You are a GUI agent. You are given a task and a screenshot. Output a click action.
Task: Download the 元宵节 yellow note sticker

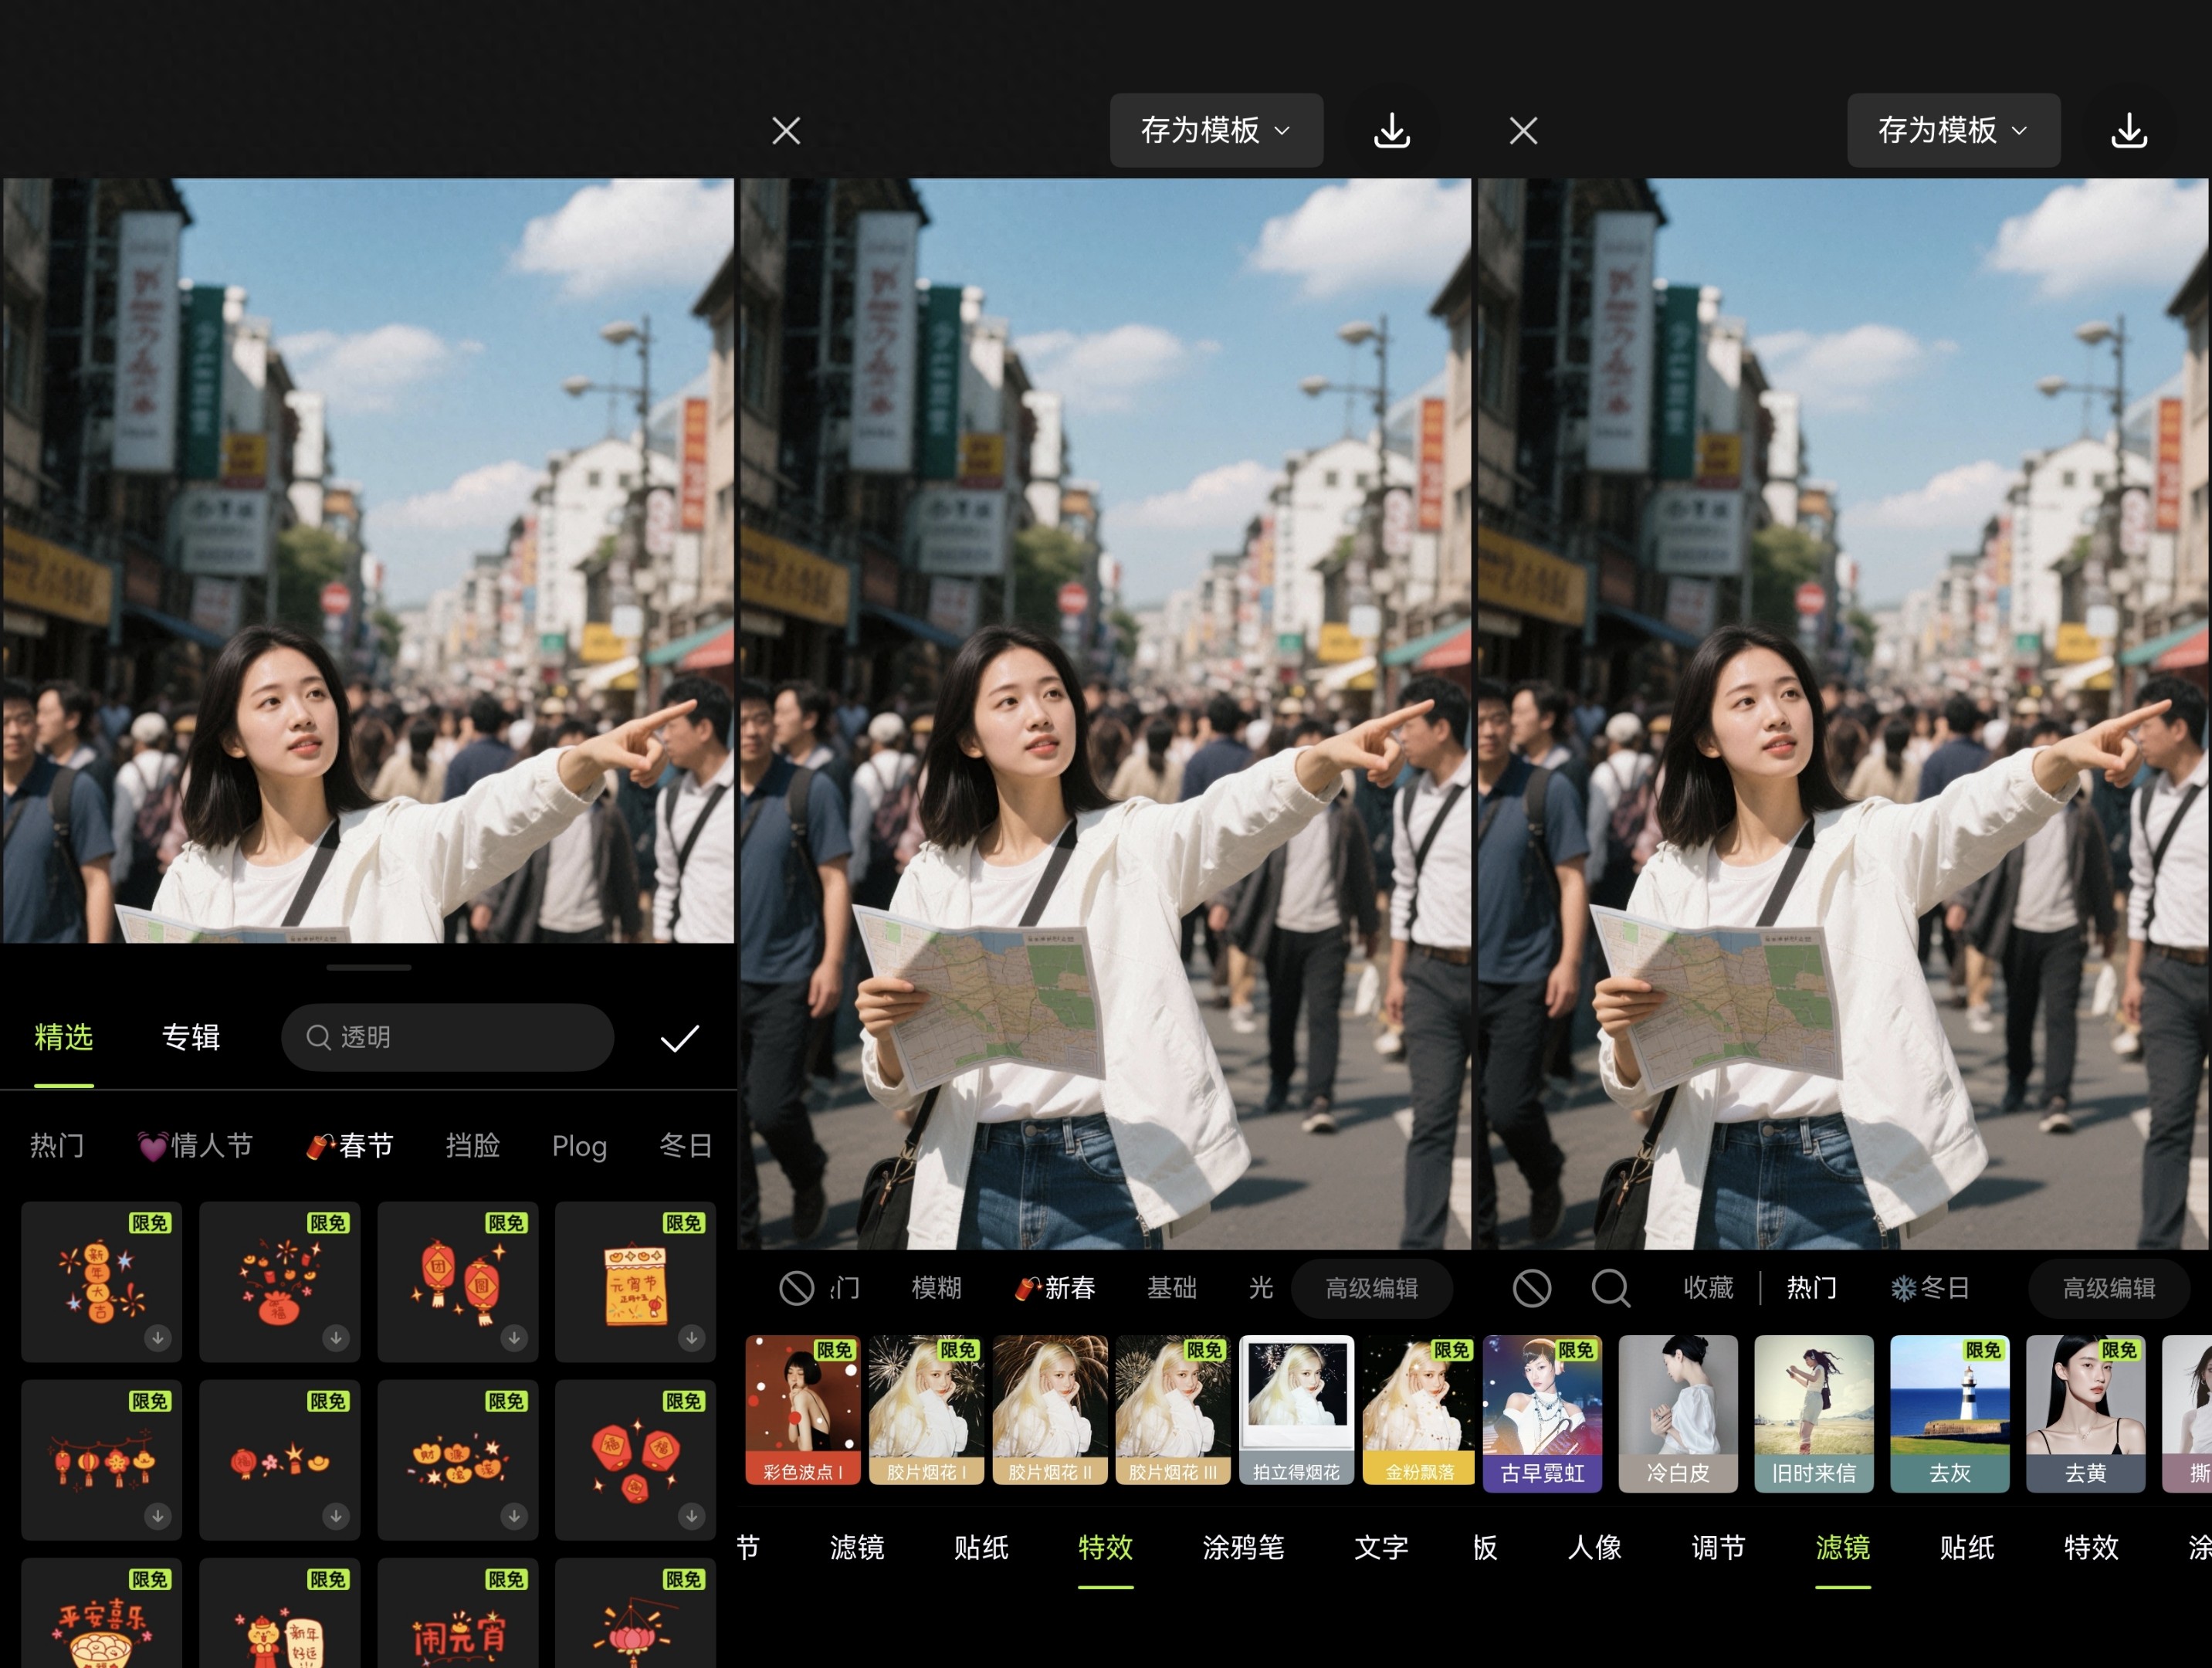coord(691,1338)
